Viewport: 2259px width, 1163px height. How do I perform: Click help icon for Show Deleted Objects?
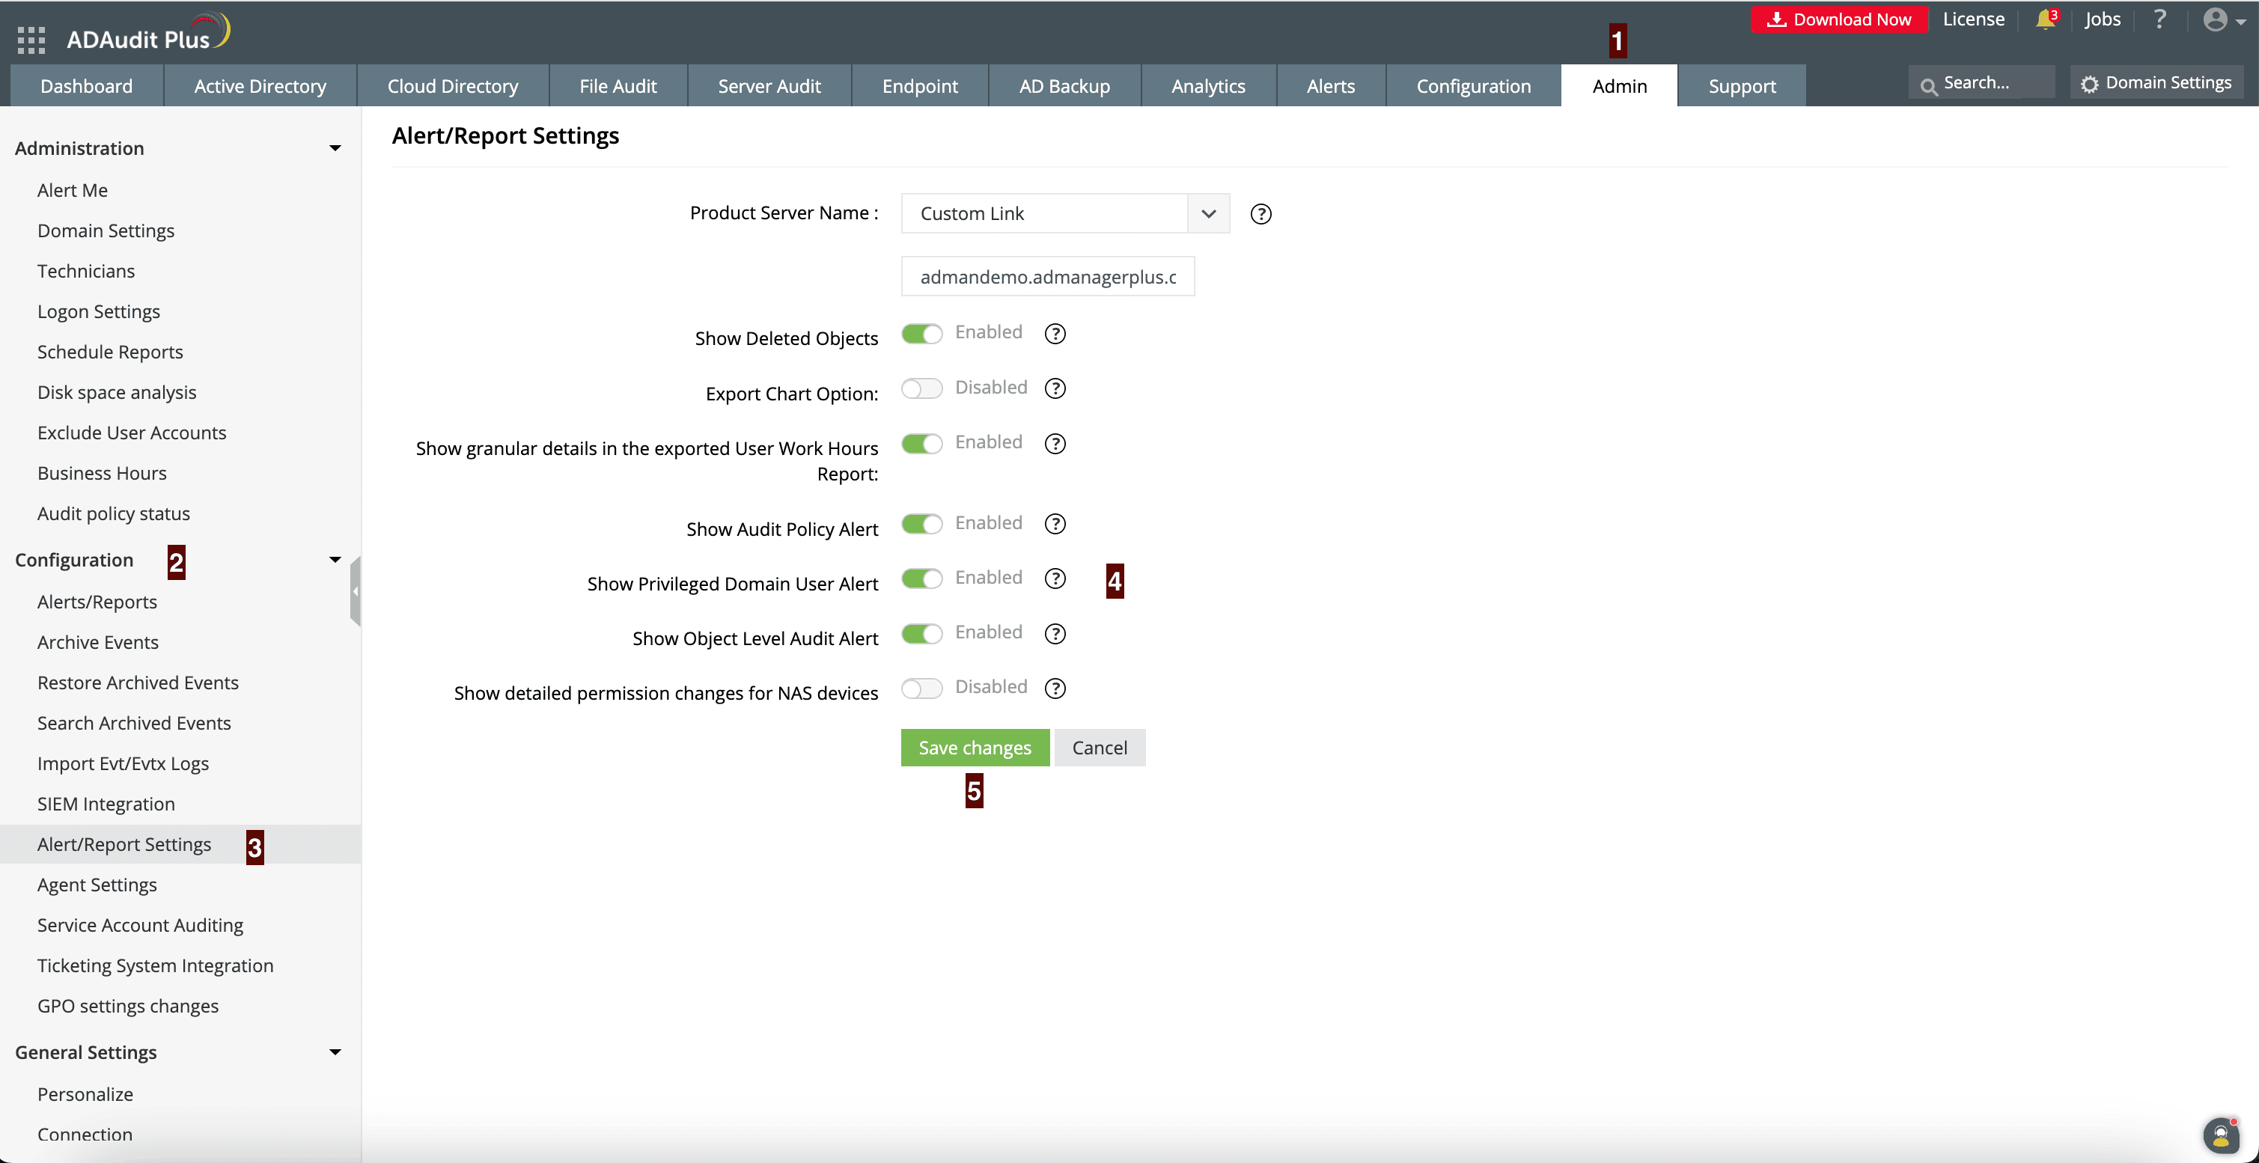pos(1055,333)
